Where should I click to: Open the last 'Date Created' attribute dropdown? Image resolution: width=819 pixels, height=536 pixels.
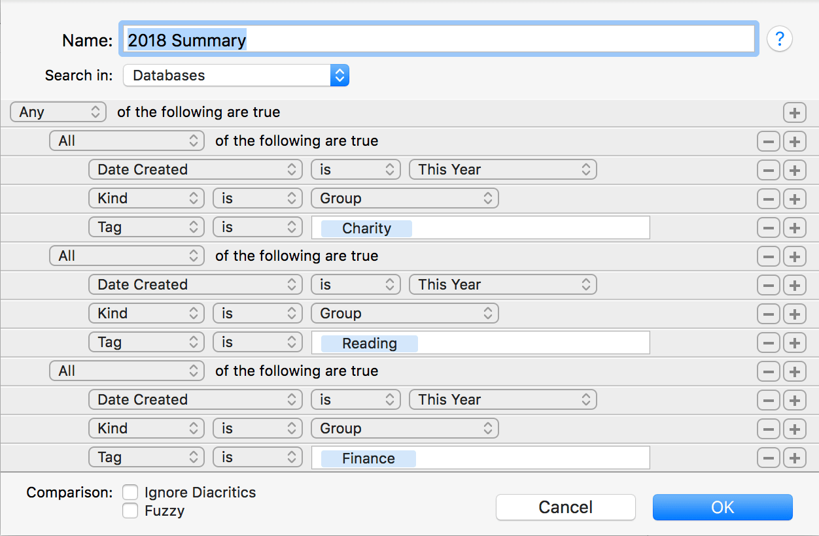click(x=195, y=400)
